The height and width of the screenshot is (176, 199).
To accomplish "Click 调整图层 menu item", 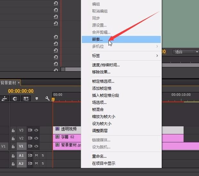I will [x=121, y=130].
